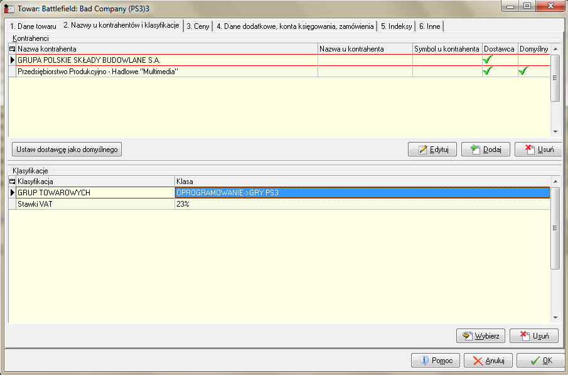Click the 'Dostawca' column header
This screenshot has height=375, width=568.
coord(500,49)
